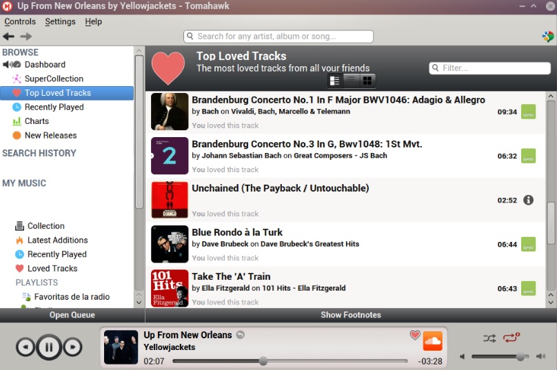Open Loved Tracks under My Music
This screenshot has height=370, width=557.
tap(52, 269)
